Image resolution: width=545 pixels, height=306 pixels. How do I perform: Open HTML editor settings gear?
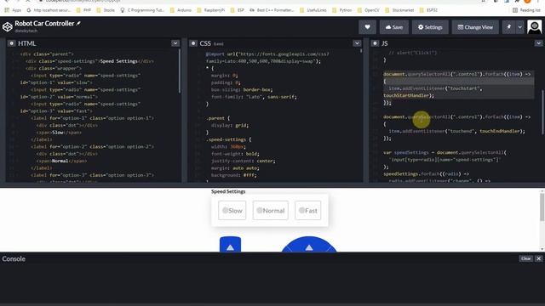tap(11, 43)
